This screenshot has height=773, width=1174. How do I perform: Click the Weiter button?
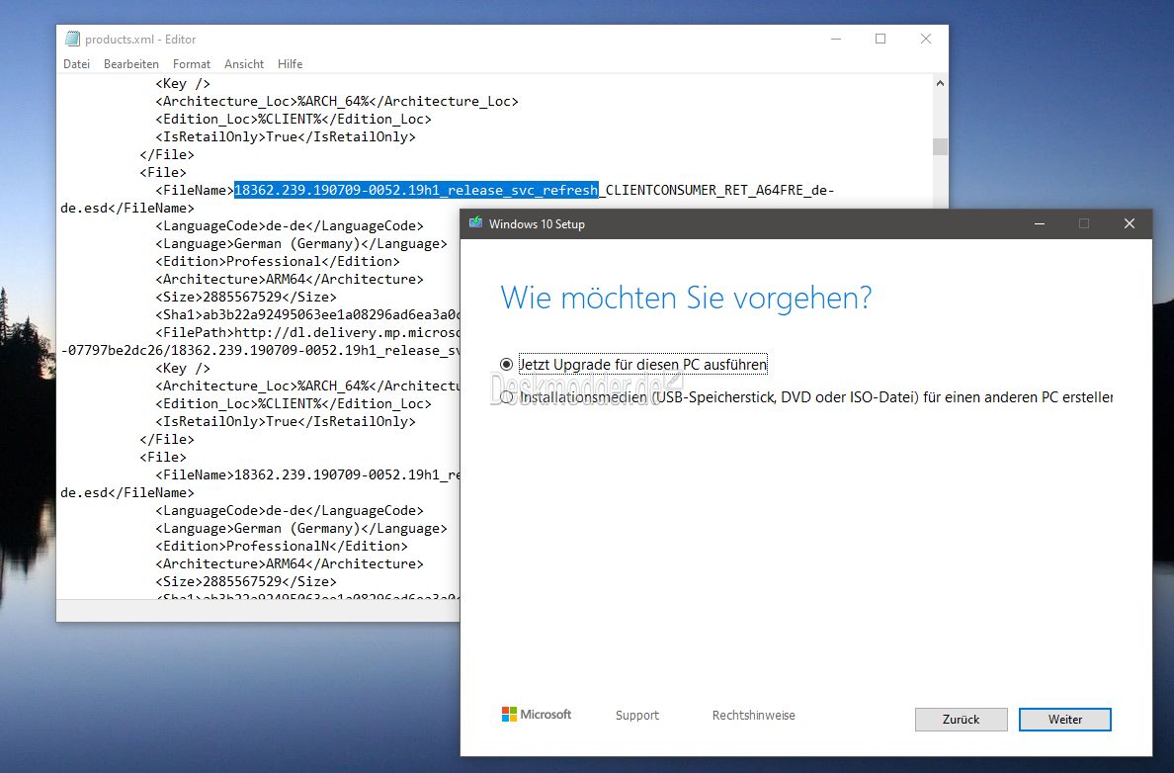[1064, 719]
